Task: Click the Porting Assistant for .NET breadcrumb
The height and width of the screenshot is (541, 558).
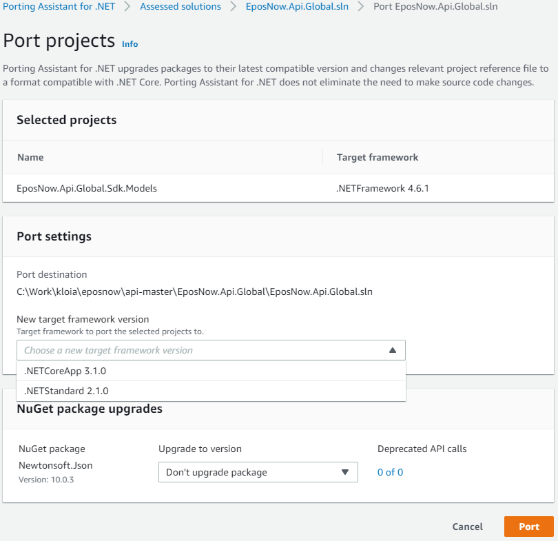Action: pos(59,6)
